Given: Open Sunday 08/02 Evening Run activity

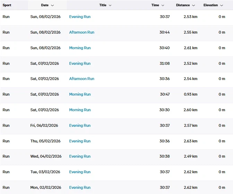Looking at the screenshot, I should (80, 17).
